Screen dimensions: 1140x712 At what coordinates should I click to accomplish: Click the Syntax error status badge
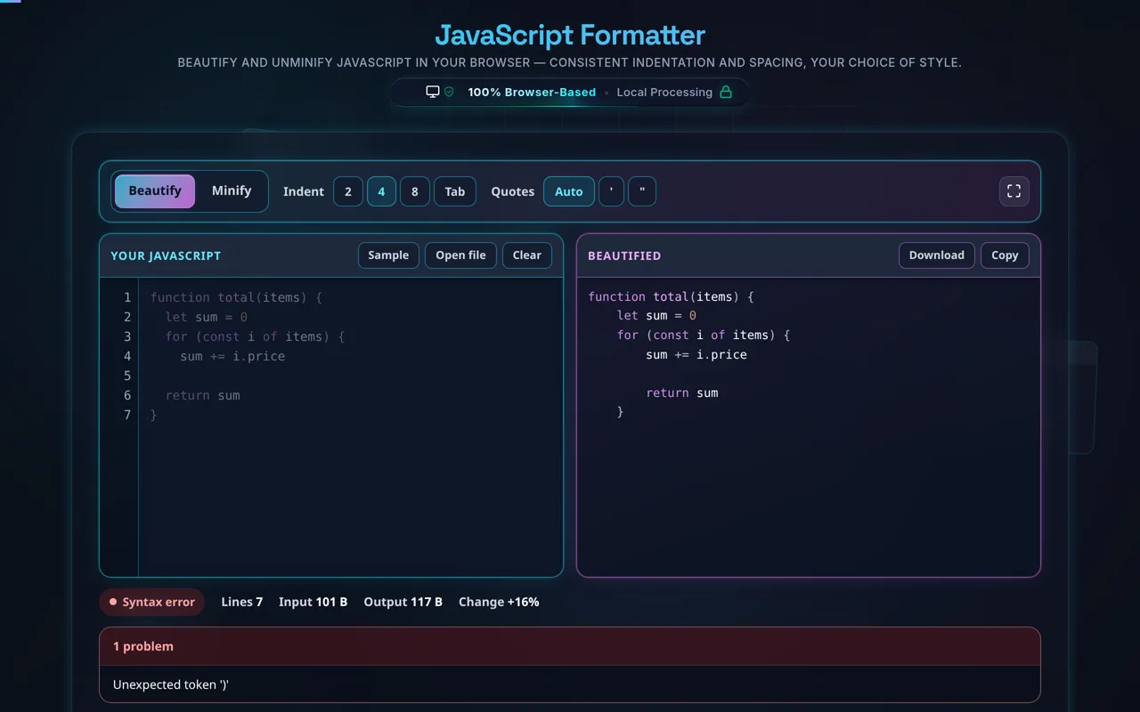point(152,602)
